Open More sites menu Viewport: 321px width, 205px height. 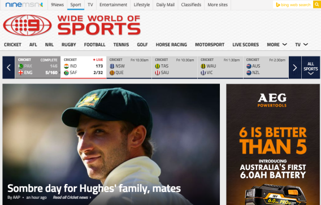[x=218, y=5]
